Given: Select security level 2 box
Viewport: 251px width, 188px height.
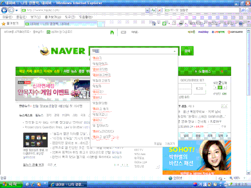Looking at the screenshot, I should pyautogui.click(x=220, y=87).
